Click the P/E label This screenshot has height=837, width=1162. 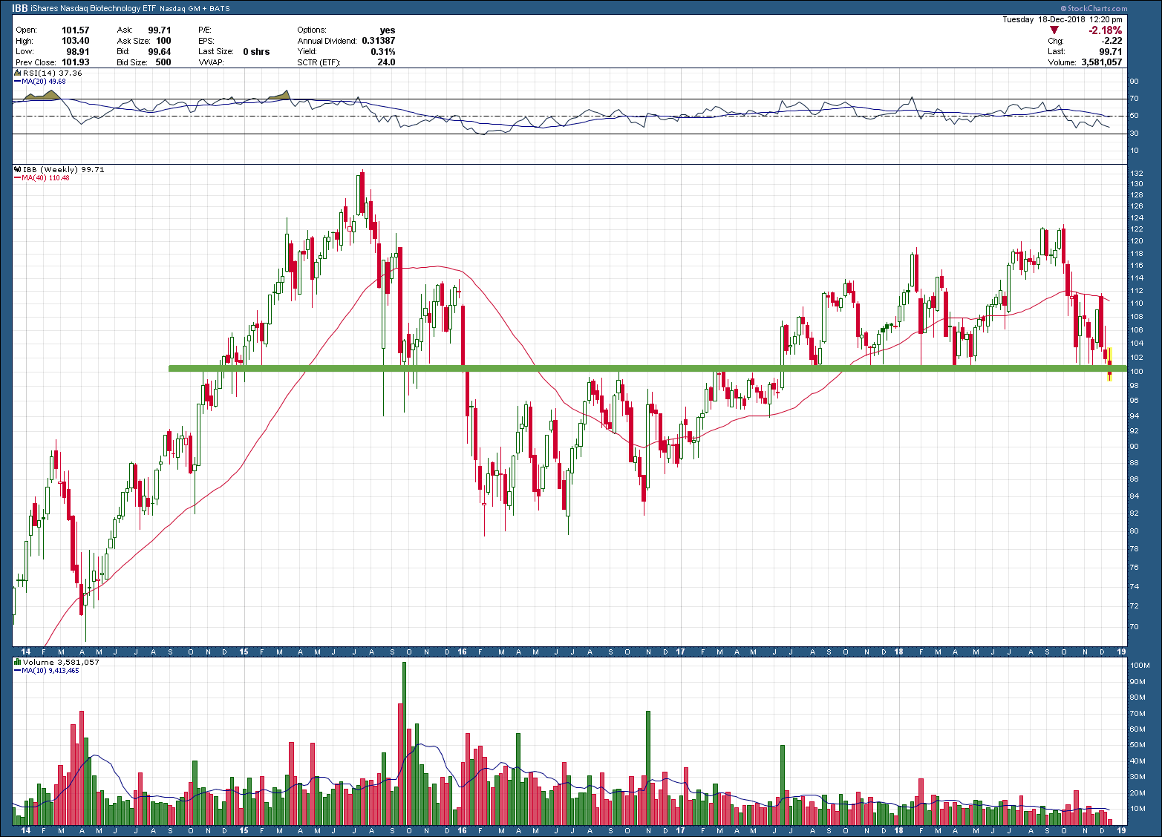pyautogui.click(x=205, y=30)
